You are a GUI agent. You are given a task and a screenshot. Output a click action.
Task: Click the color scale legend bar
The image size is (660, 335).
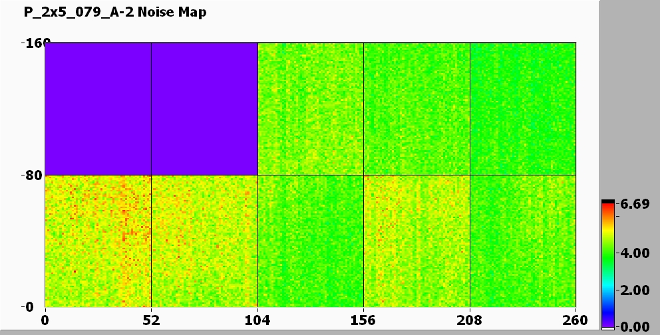point(608,265)
